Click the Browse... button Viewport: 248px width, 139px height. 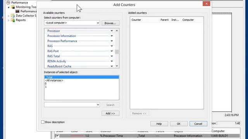click(x=110, y=23)
